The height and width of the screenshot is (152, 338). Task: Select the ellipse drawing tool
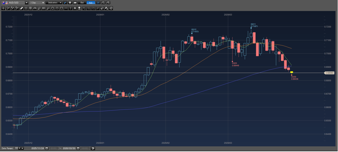[x=57, y=8]
